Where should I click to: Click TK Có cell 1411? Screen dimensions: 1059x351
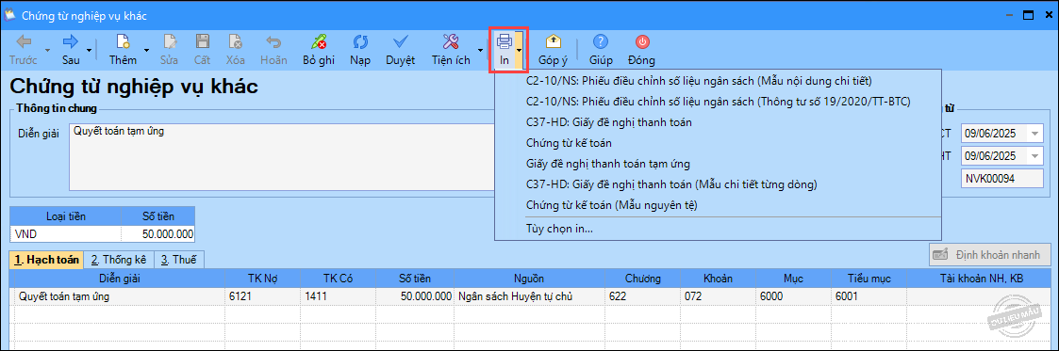339,295
